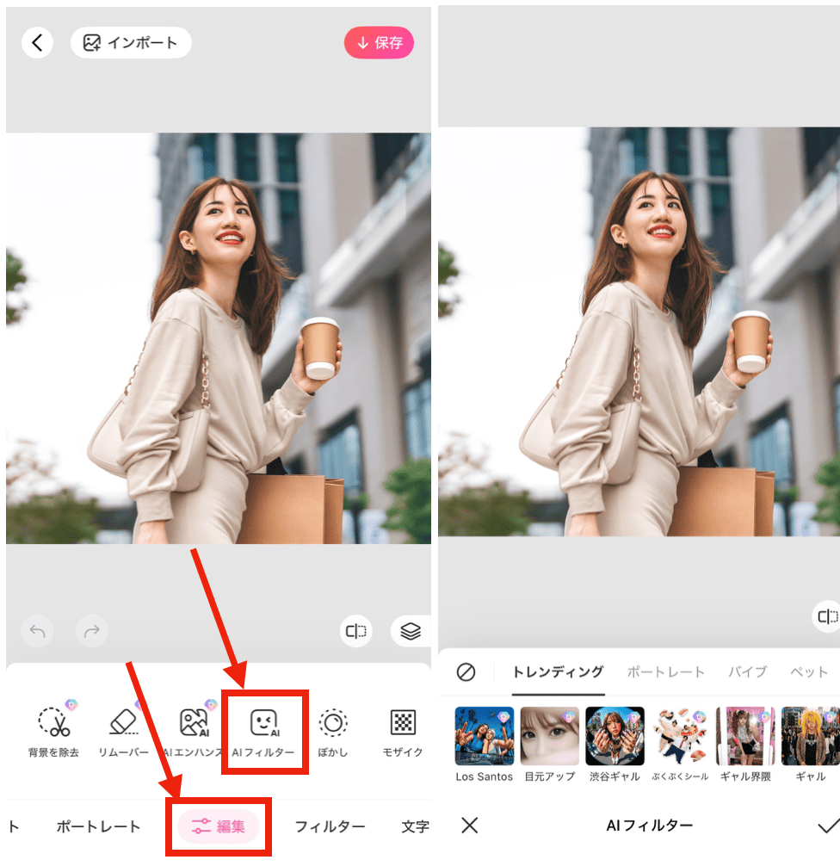Viewport: 840px width, 866px height.
Task: Apply the 渋谷ギャル AI filter
Action: click(x=614, y=736)
